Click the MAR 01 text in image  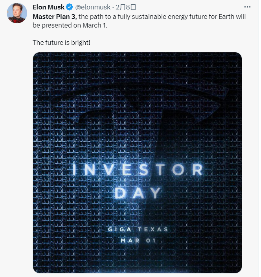click(x=138, y=240)
